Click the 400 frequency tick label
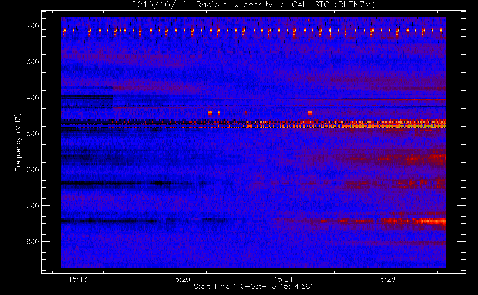478x295 pixels. (32, 98)
